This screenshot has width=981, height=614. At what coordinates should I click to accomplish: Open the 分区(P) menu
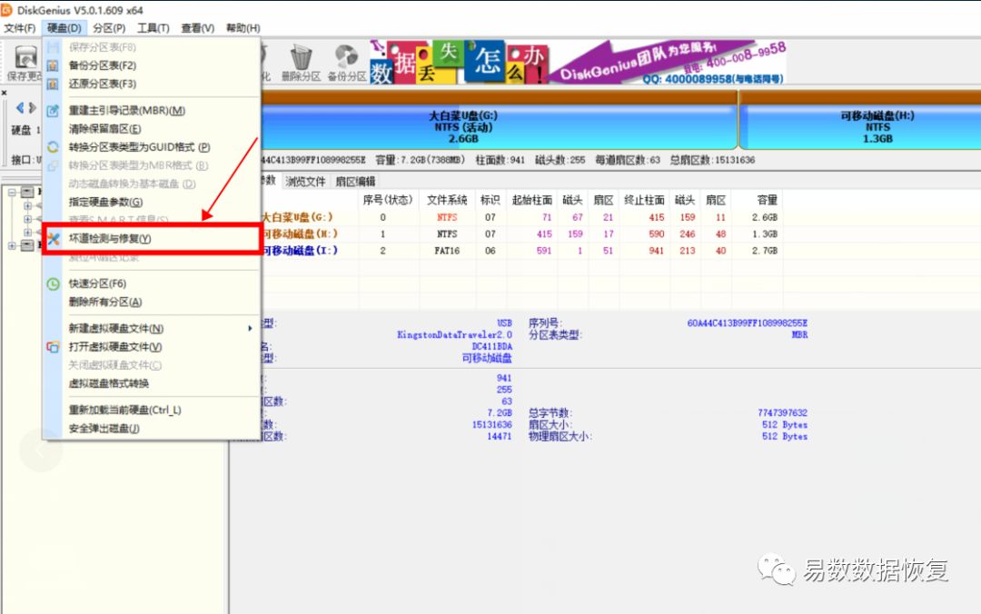point(109,28)
